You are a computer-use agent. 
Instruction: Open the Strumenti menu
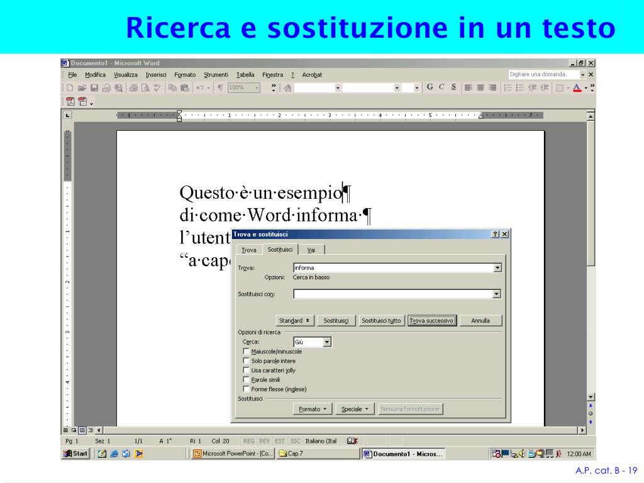pyautogui.click(x=216, y=75)
